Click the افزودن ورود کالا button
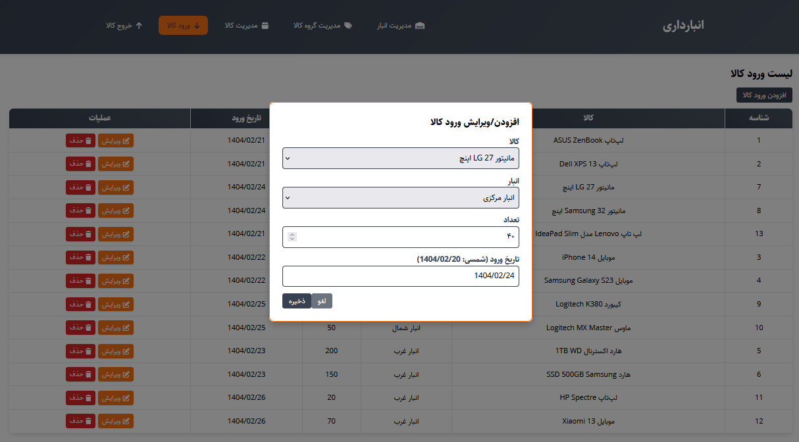The height and width of the screenshot is (442, 799). (763, 95)
